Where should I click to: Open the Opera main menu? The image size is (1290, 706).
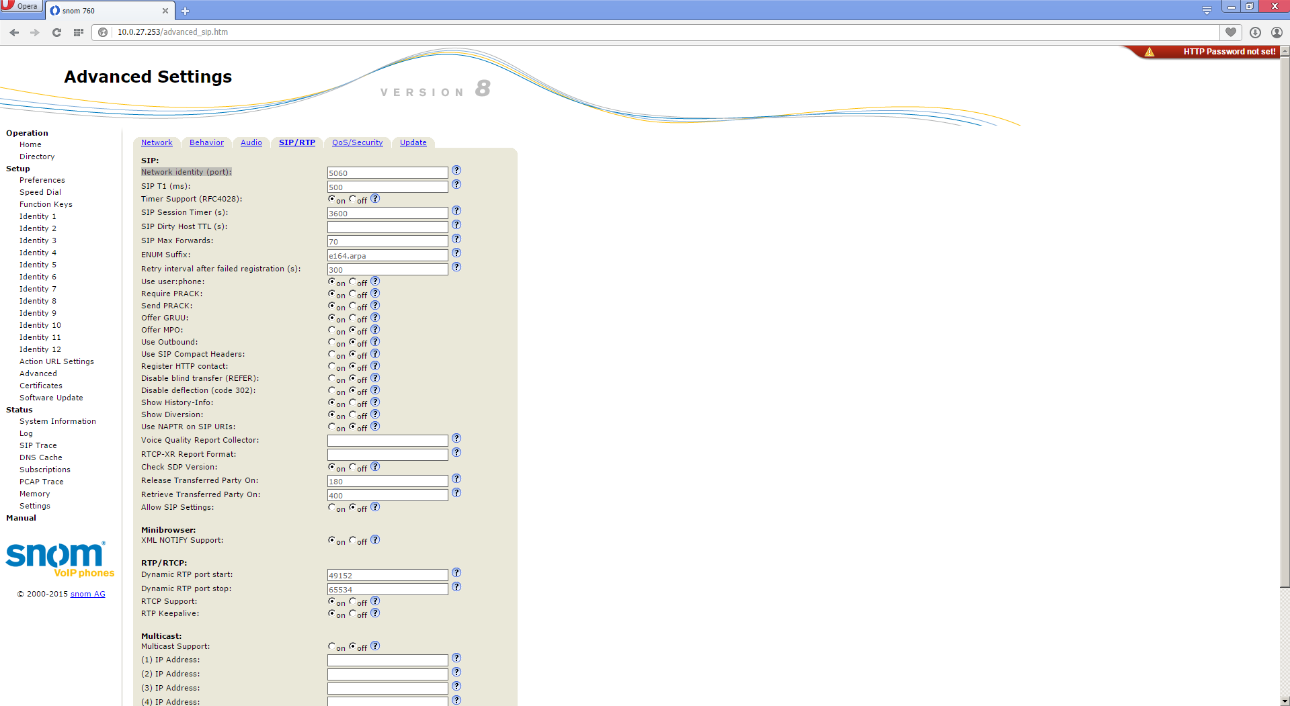[x=20, y=6]
